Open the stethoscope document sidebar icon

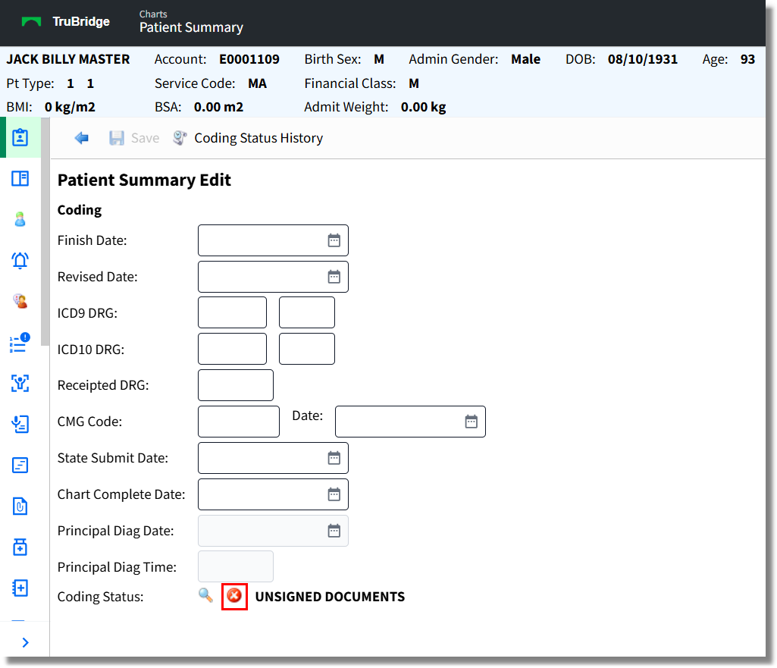[20, 424]
